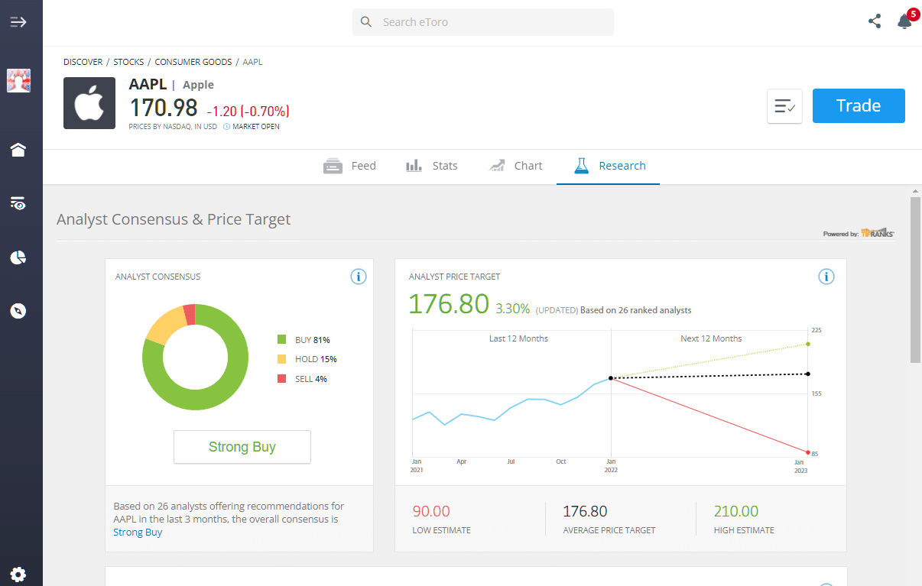Click the DISCOVER breadcrumb

(x=83, y=62)
